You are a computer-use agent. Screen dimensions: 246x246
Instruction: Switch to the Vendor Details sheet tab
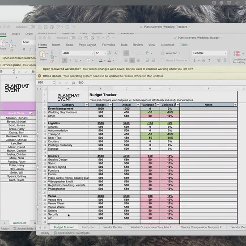pyautogui.click(x=112, y=227)
